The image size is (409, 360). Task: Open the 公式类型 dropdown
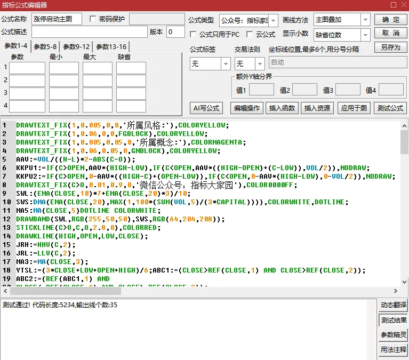click(x=273, y=20)
